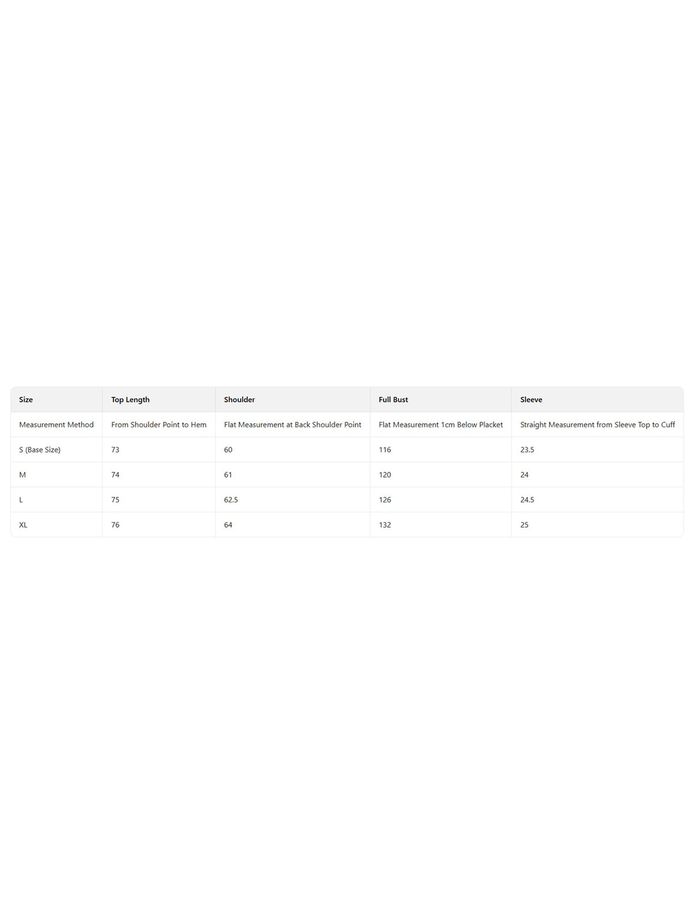Click 'Flat Measurement 1cm Below Placket' cell
The width and height of the screenshot is (692, 922).
tap(441, 425)
